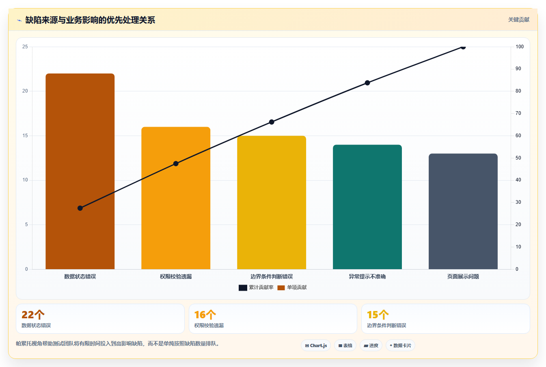Click the 数据卡片 tag button
Viewport: 546px width, 367px height.
click(x=400, y=345)
